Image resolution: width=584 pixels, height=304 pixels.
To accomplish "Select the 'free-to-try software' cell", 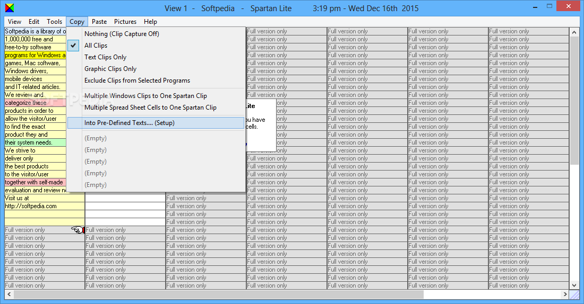I will click(x=36, y=47).
